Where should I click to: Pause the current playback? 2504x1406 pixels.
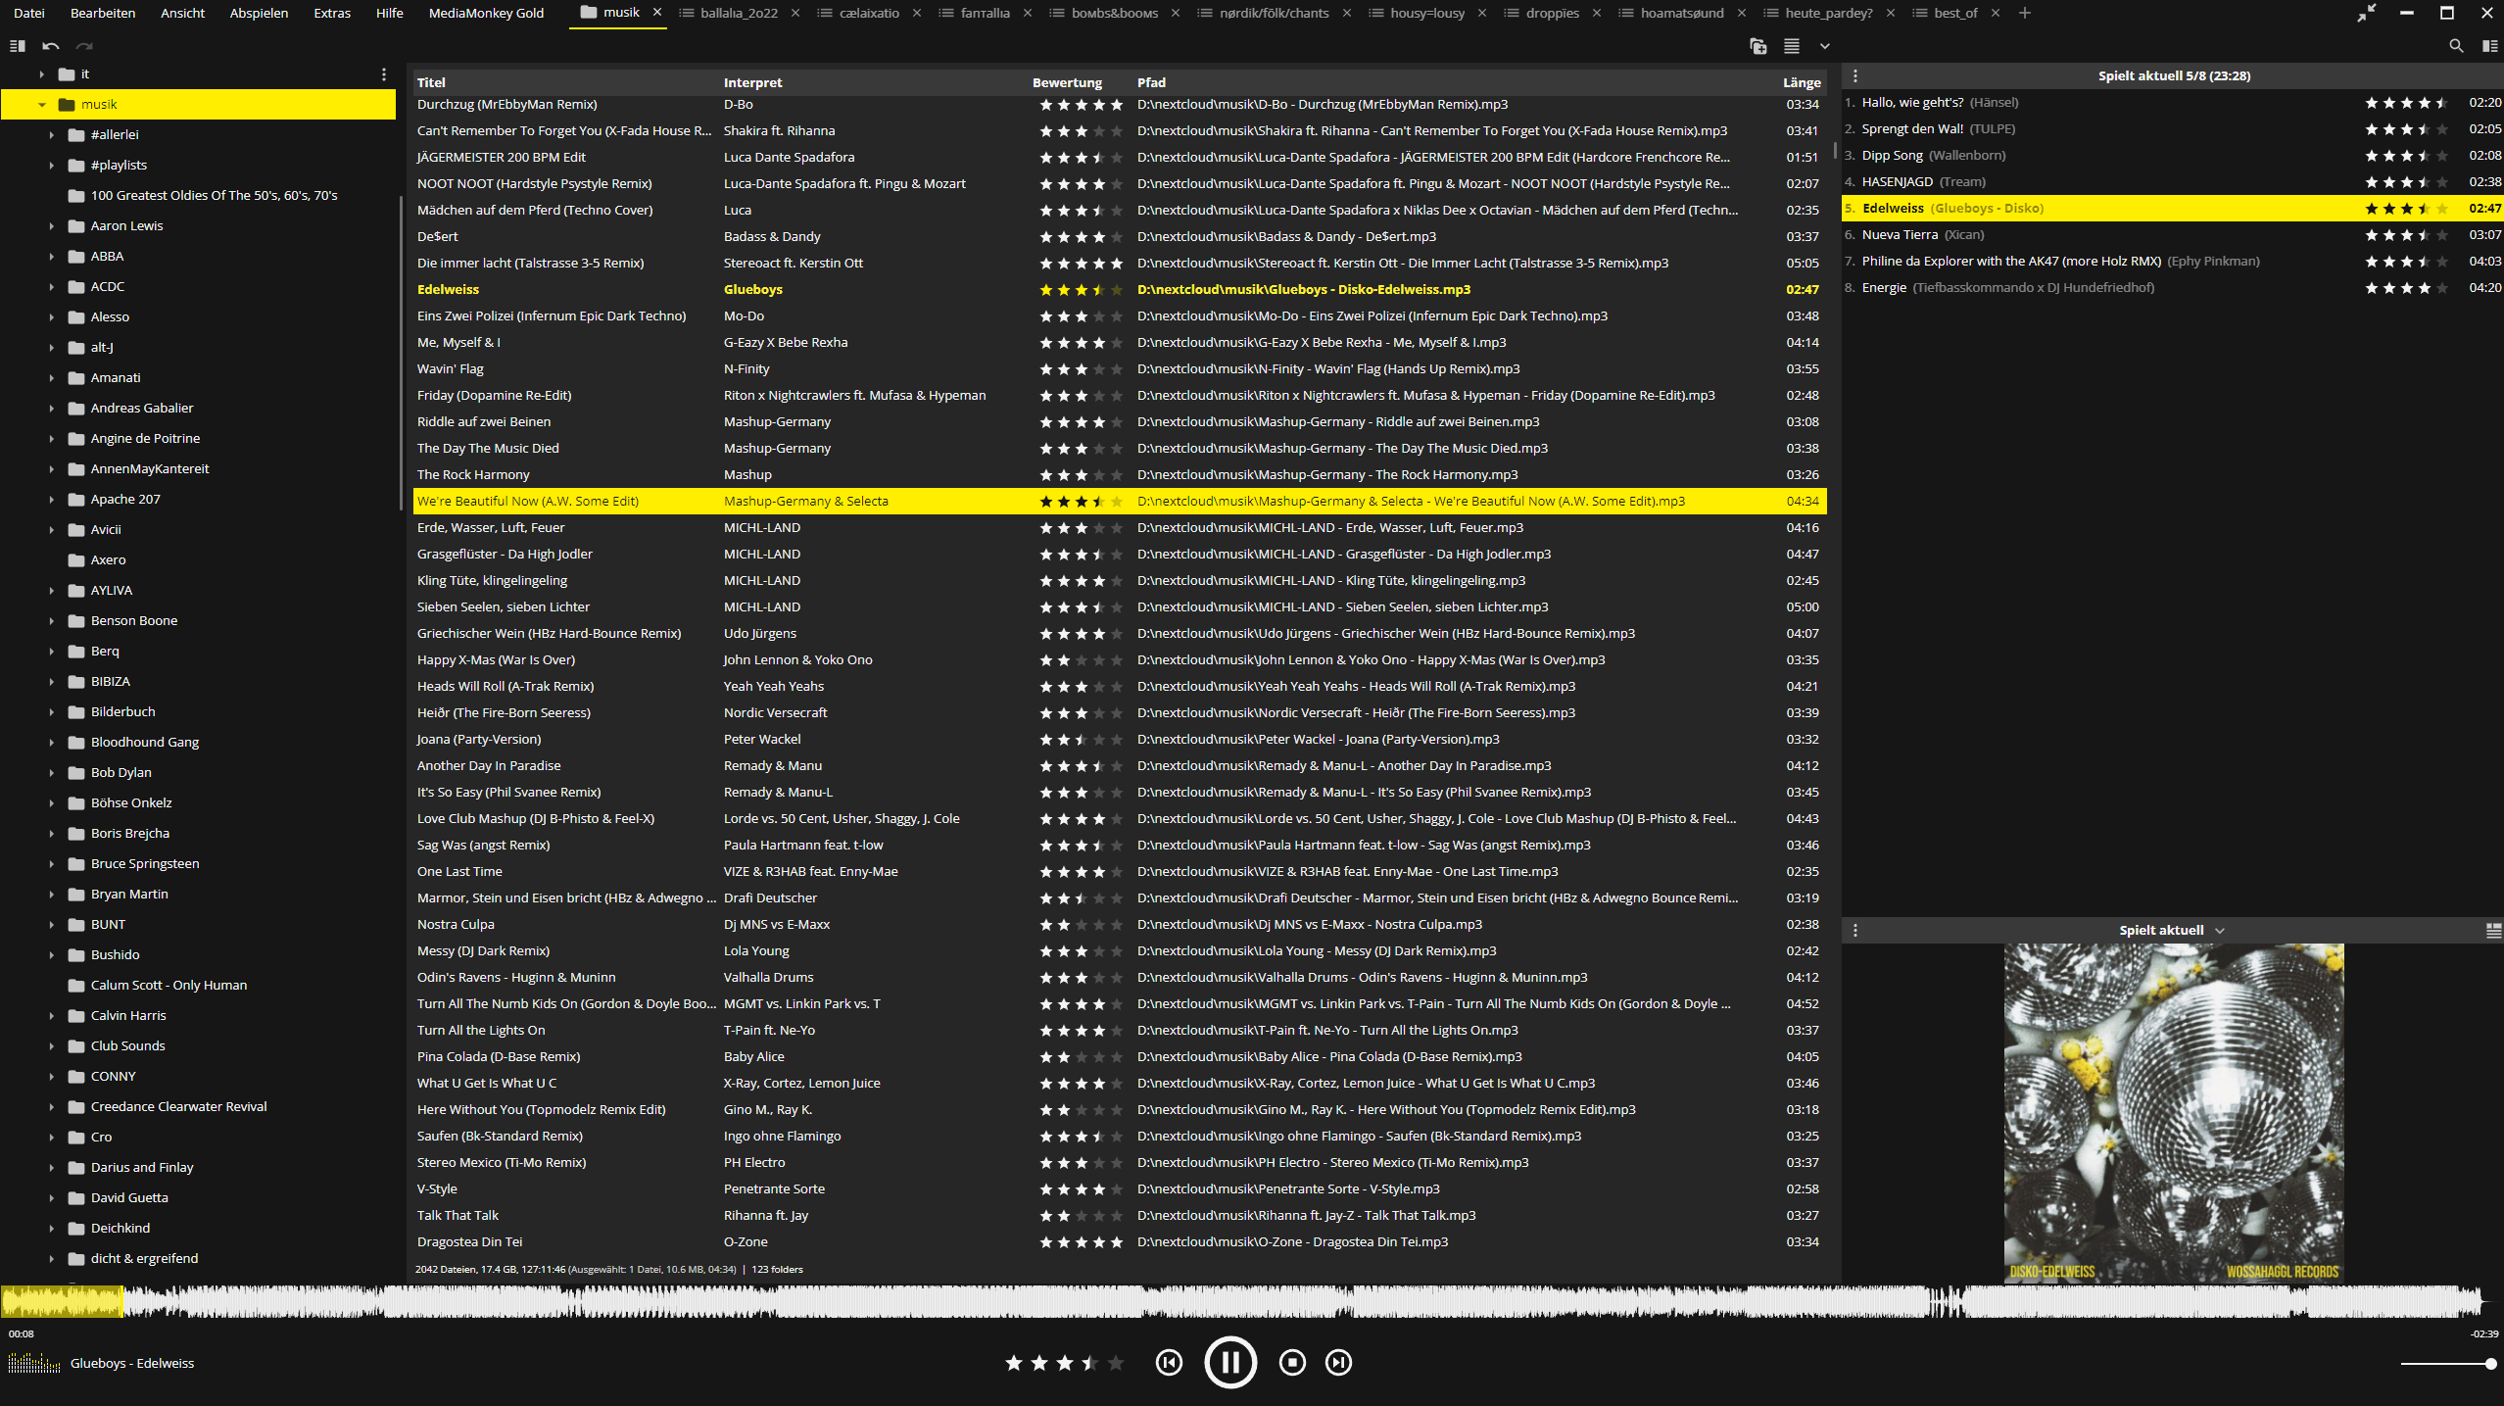(x=1230, y=1362)
